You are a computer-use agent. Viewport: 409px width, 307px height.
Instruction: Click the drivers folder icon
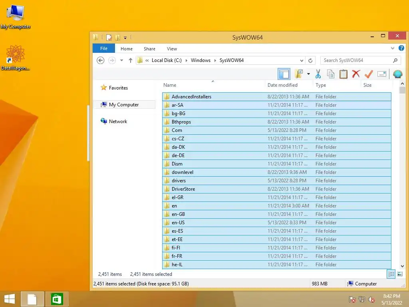pos(167,181)
